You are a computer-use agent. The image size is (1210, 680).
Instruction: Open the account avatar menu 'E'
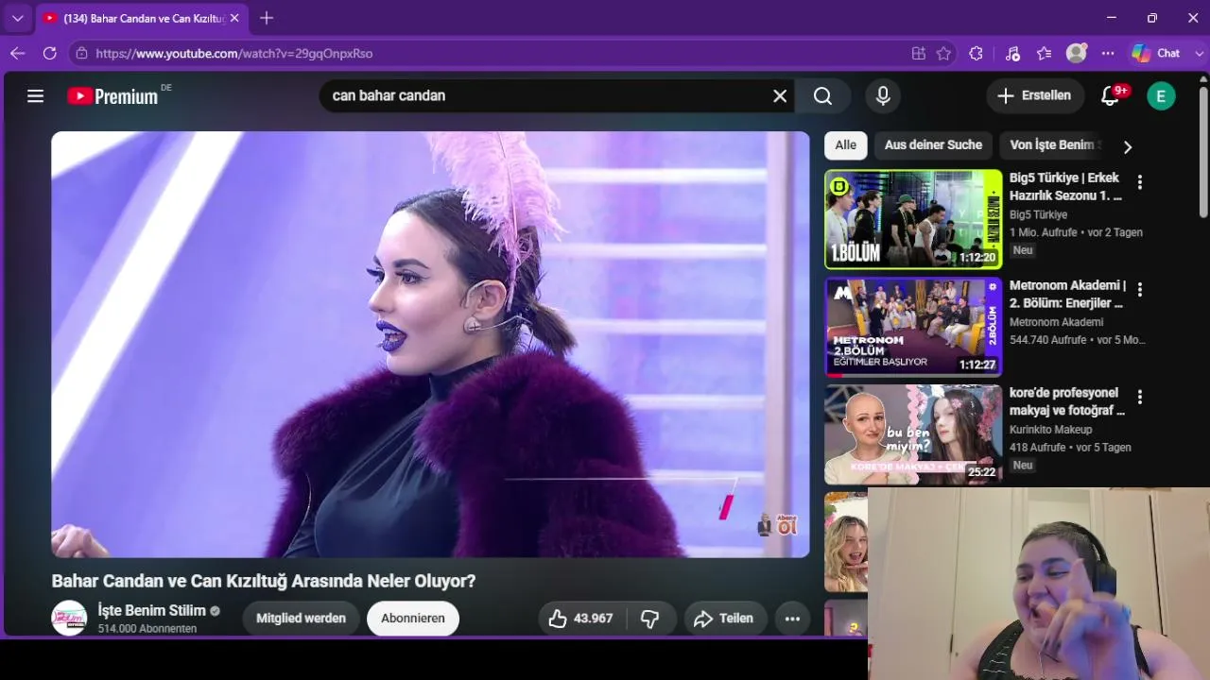point(1161,95)
